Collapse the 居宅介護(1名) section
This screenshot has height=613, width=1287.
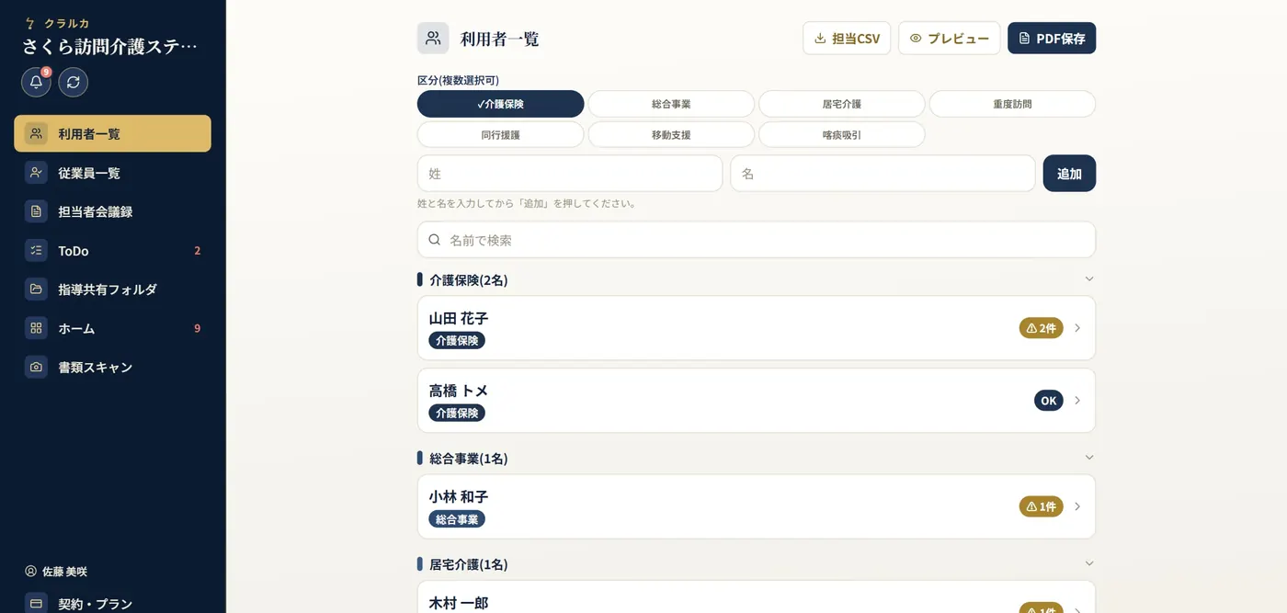1089,563
